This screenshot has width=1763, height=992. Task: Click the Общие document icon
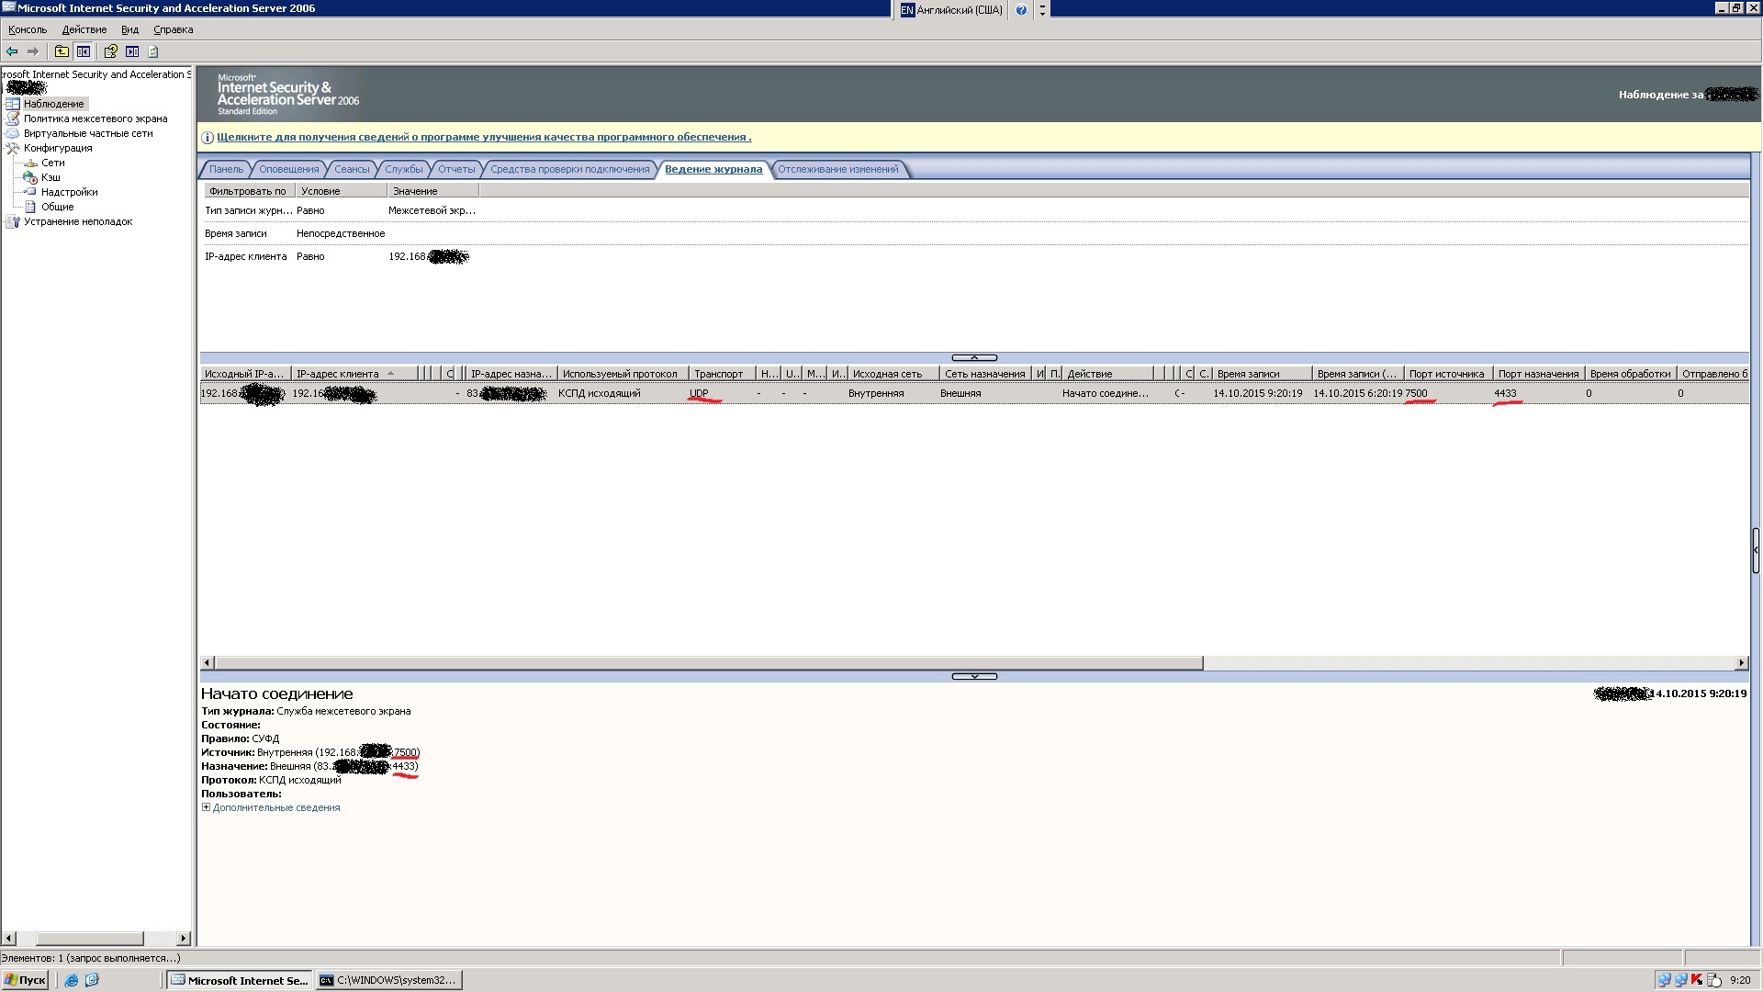click(30, 207)
